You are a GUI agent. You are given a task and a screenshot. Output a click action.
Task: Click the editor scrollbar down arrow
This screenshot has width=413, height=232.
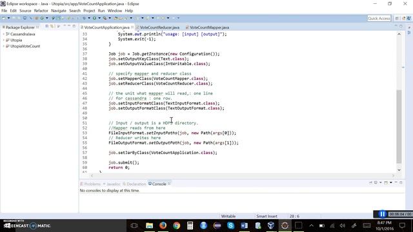pyautogui.click(x=399, y=170)
